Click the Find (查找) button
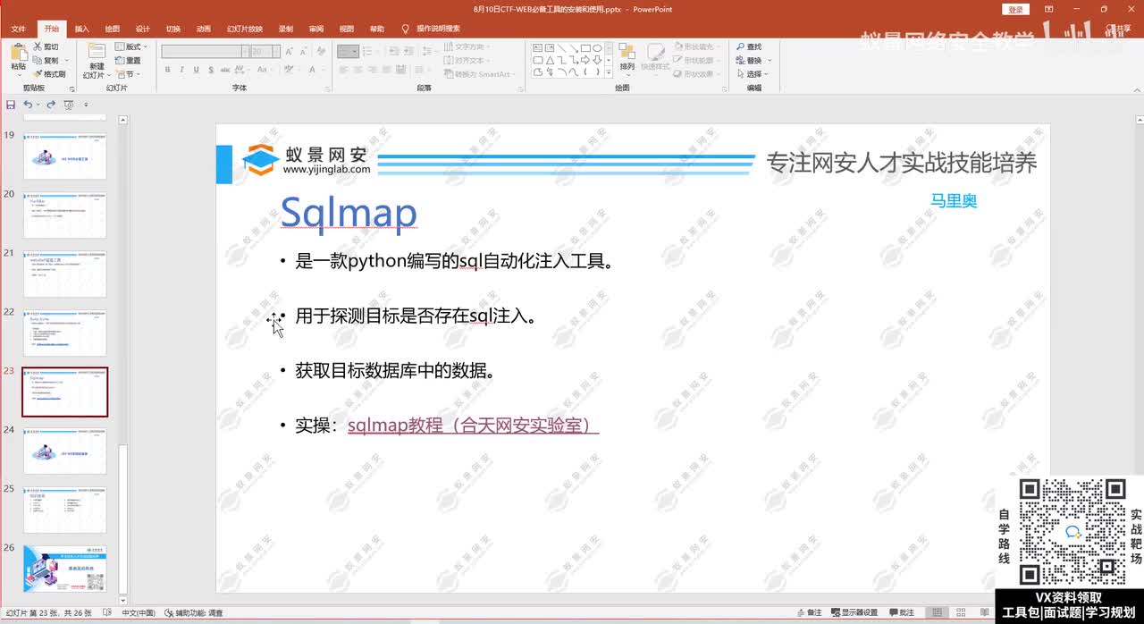The height and width of the screenshot is (624, 1144). (x=749, y=46)
